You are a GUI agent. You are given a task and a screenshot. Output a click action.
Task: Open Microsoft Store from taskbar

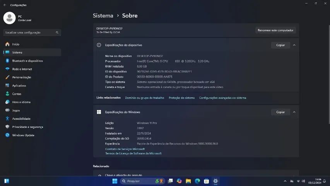pyautogui.click(x=207, y=181)
